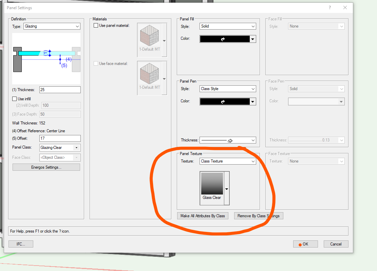Click Make All Attributes By Class

pos(203,216)
